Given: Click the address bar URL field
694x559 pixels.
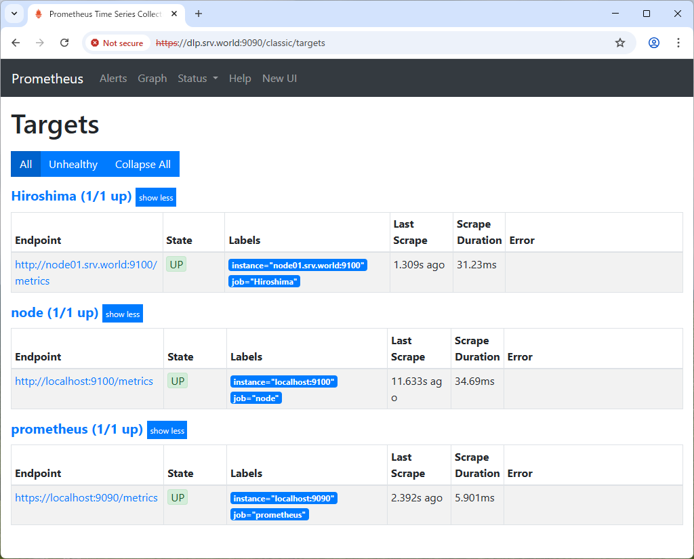Looking at the screenshot, I should pos(380,43).
